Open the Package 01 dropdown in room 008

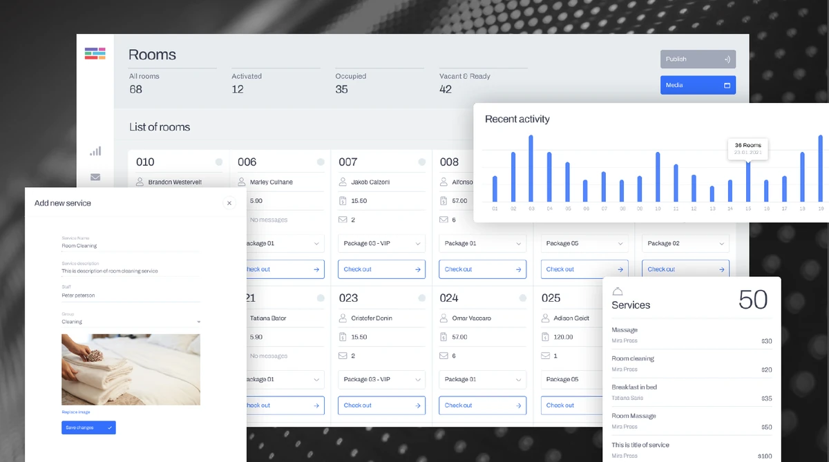point(483,244)
